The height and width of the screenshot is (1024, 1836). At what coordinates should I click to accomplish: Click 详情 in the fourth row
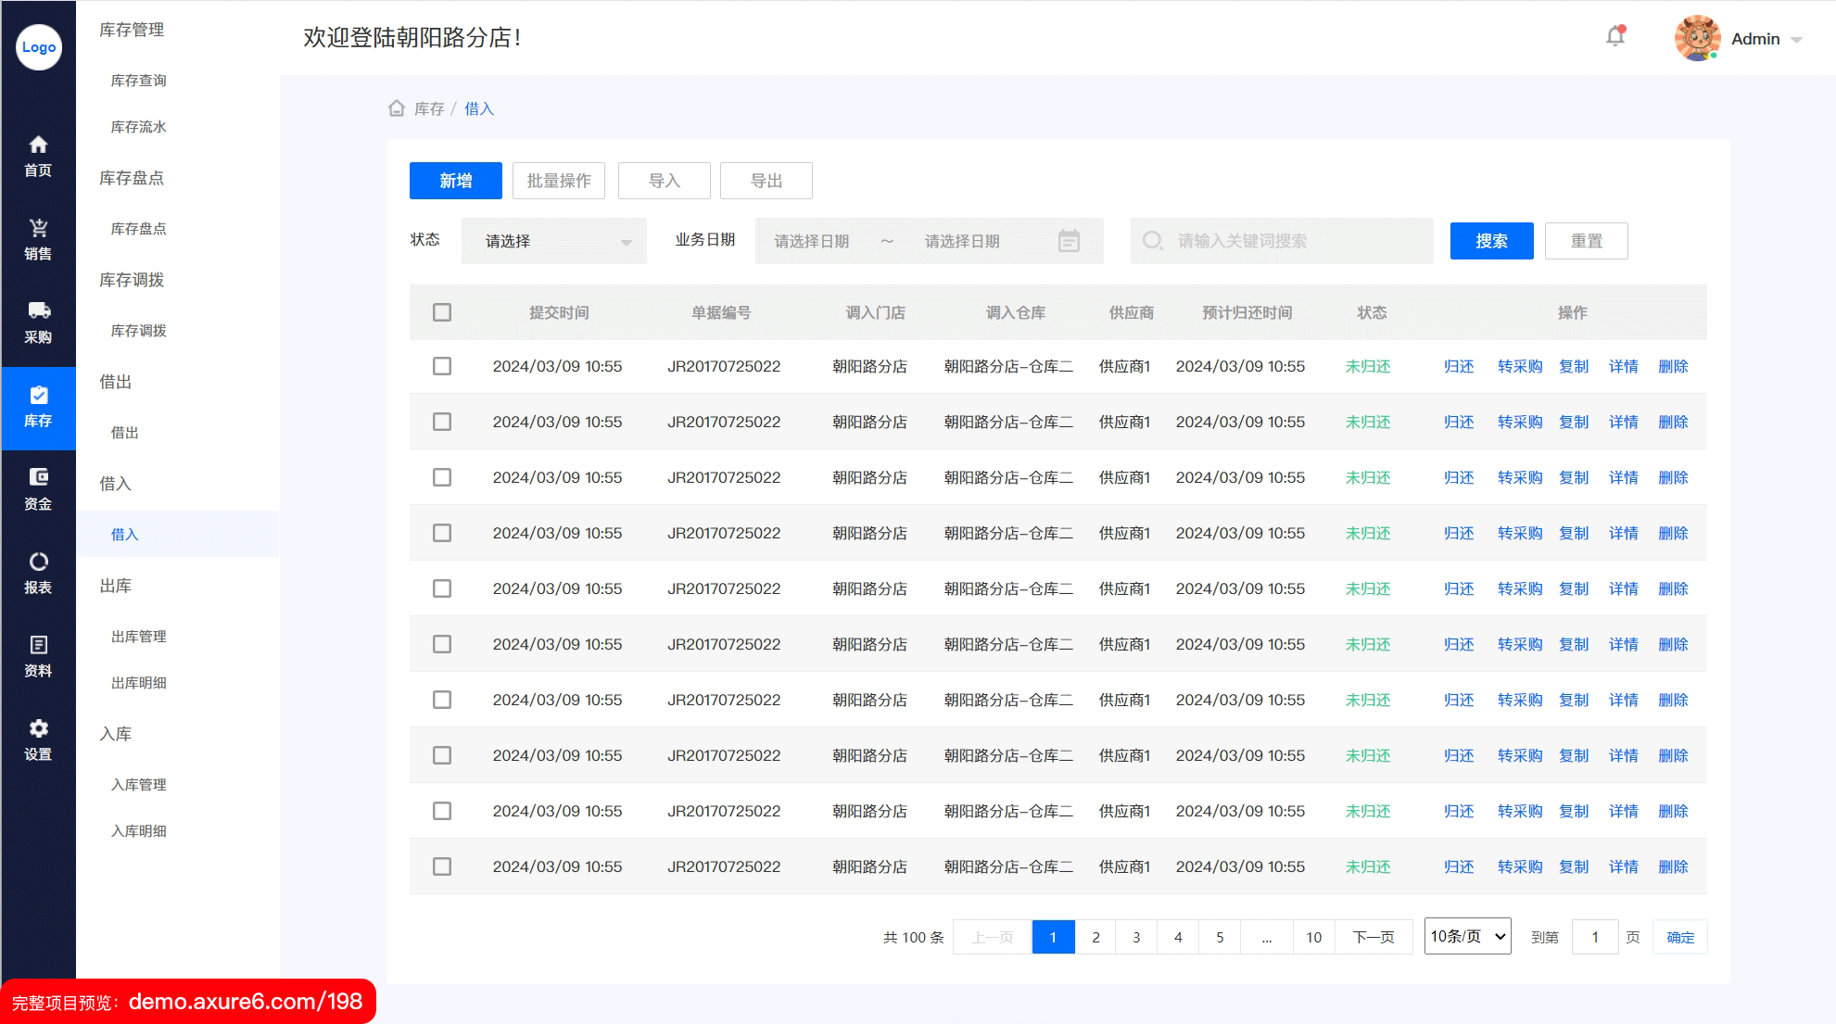(x=1624, y=533)
